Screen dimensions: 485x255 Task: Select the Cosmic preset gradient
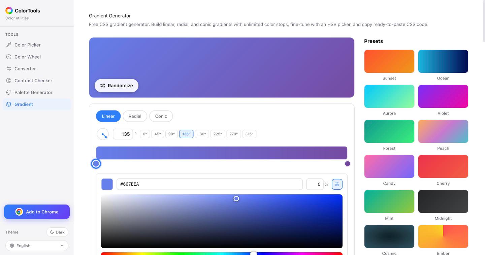tap(389, 236)
